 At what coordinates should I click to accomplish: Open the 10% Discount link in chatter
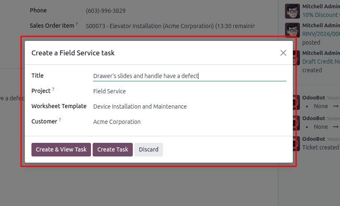click(321, 15)
